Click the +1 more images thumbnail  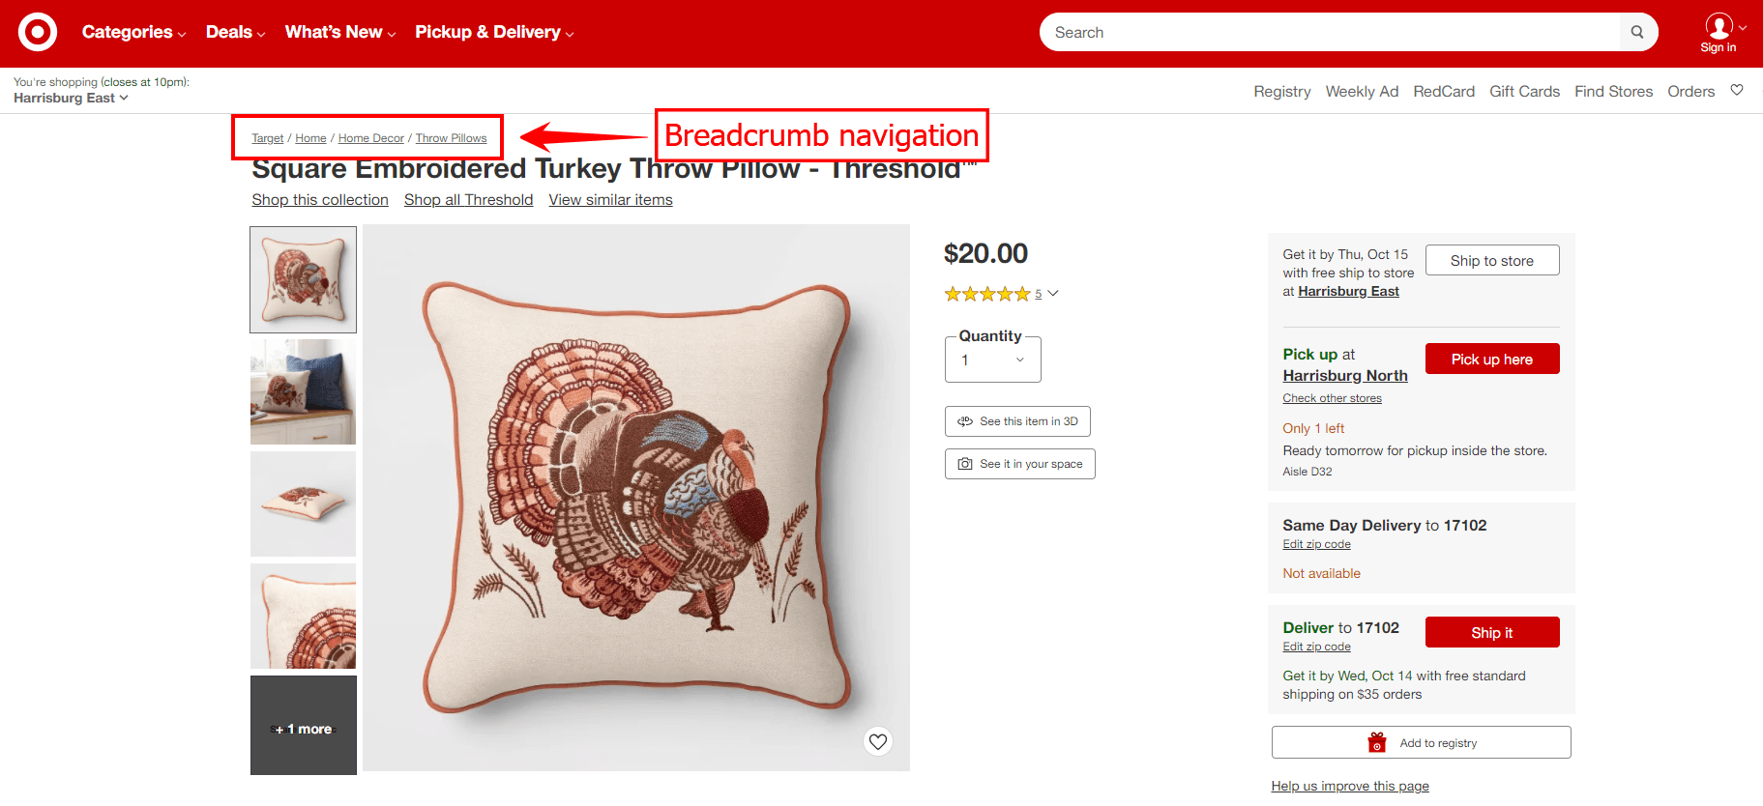(303, 726)
